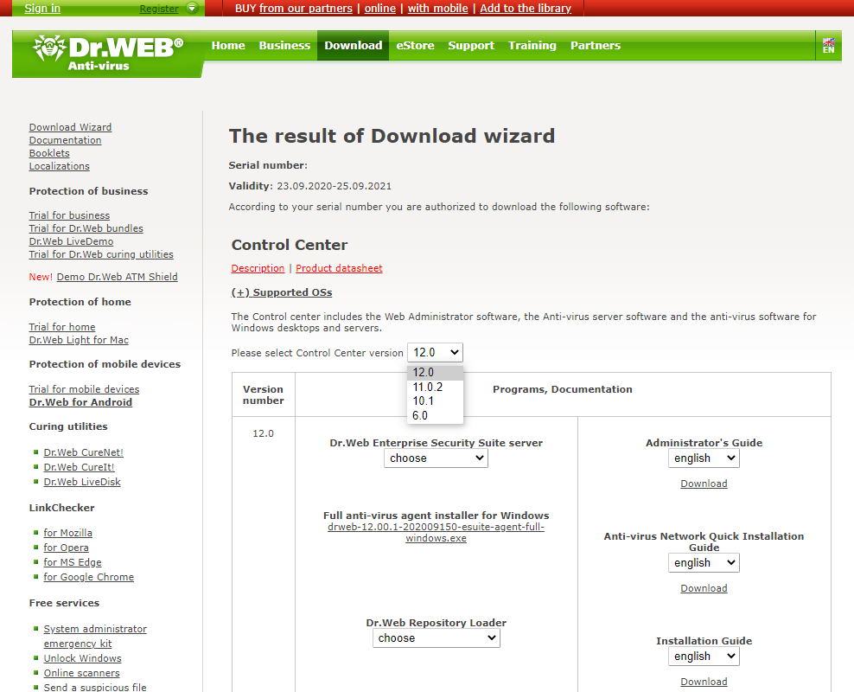854x692 pixels.
Task: Open the Product datasheet link
Action: click(339, 268)
